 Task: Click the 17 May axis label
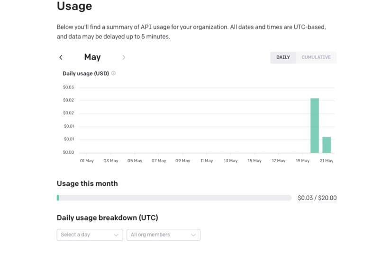279,161
